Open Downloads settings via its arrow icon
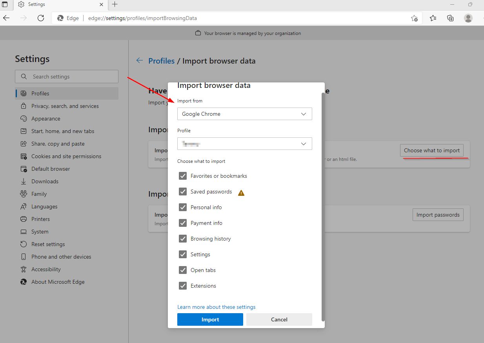The image size is (484, 343). pos(23,181)
